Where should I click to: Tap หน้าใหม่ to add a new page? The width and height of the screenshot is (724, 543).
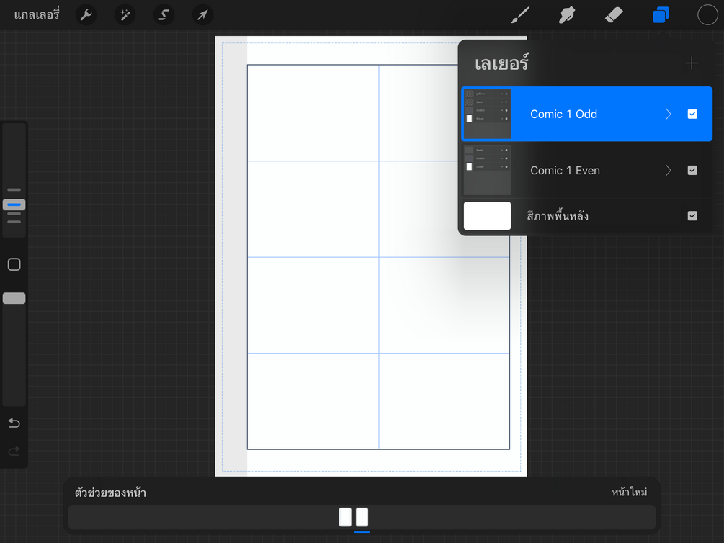(x=630, y=492)
